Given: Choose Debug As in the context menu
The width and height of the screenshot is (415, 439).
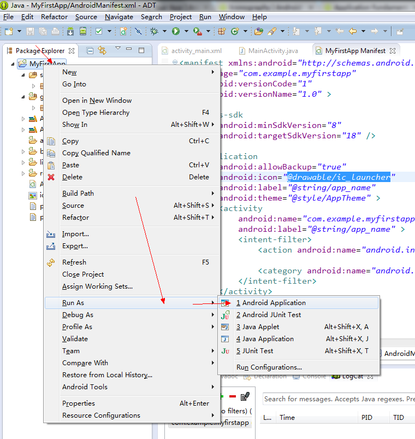Looking at the screenshot, I should [x=132, y=315].
